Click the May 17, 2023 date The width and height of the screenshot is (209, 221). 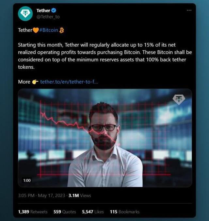tap(52, 195)
